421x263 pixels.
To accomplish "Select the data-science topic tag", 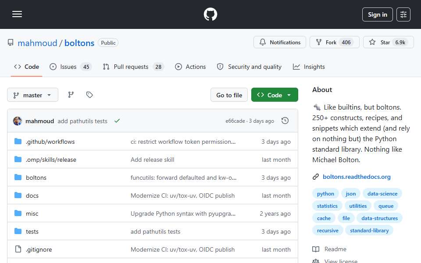I will [x=382, y=194].
